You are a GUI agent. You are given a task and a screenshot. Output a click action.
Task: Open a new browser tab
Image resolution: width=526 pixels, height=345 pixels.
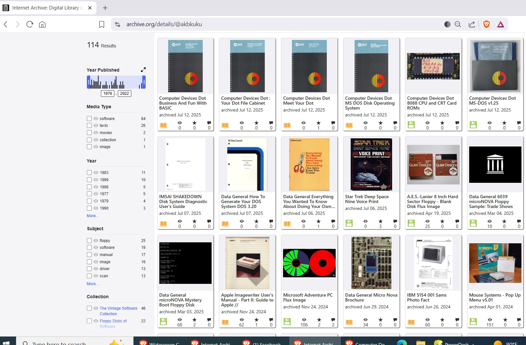click(105, 8)
